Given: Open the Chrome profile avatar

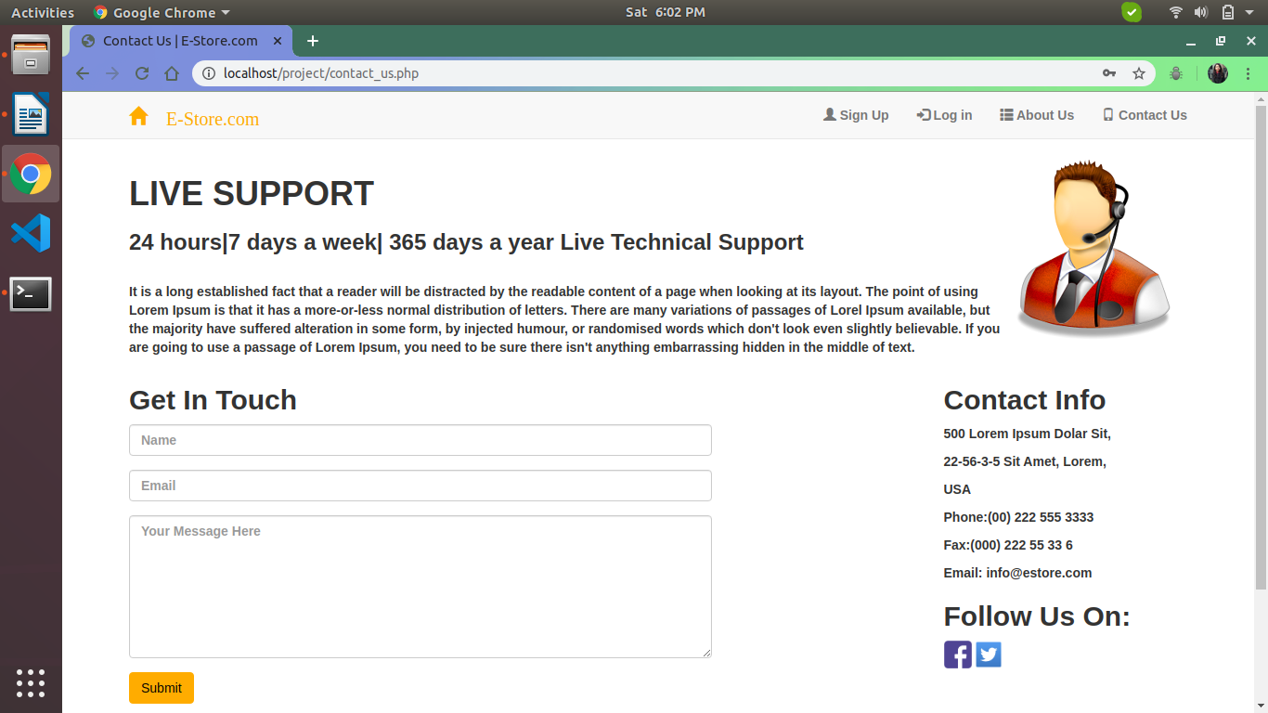Looking at the screenshot, I should [x=1217, y=72].
